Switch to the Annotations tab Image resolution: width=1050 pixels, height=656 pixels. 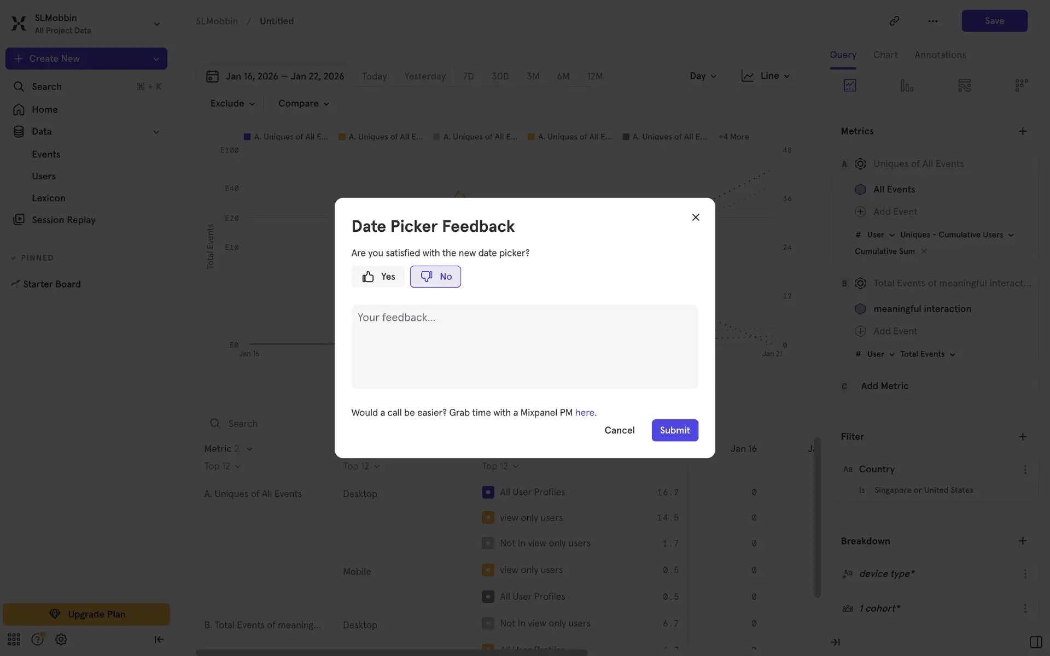point(940,55)
